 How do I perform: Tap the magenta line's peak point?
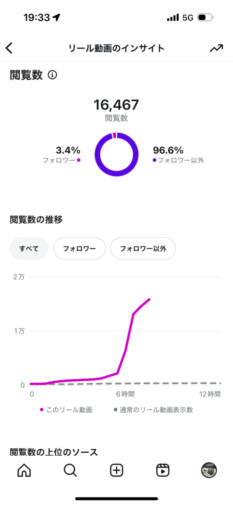click(x=150, y=299)
